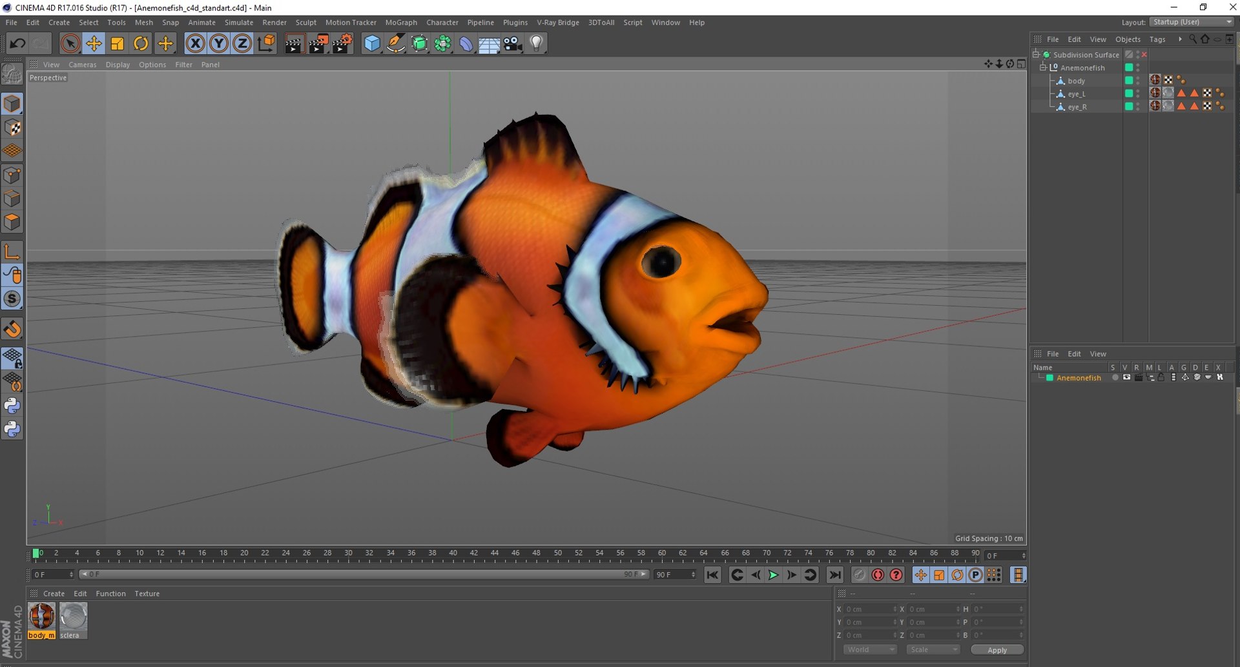Select the Live Selection tool

[x=70, y=44]
